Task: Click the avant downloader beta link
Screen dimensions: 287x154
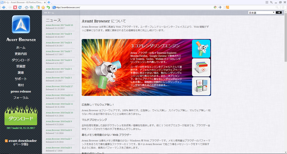Action: [22, 142]
